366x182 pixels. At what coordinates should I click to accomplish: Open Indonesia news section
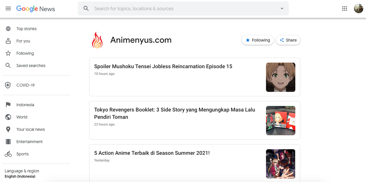(x=25, y=105)
